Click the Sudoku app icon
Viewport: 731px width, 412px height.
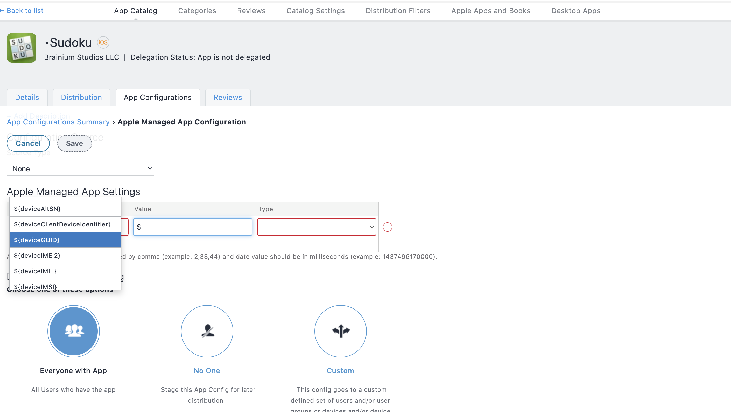[22, 48]
